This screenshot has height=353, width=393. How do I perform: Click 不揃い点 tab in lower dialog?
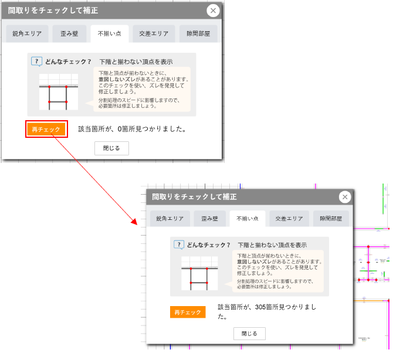pos(248,219)
